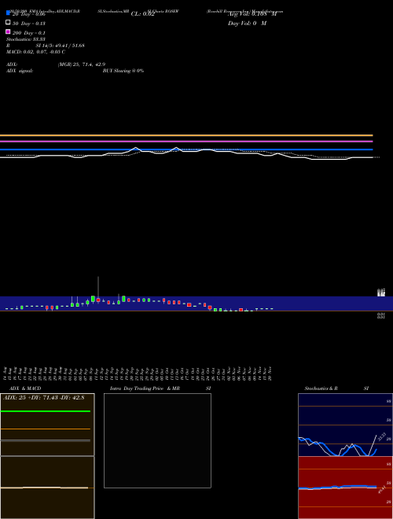This screenshot has width=393, height=519.
Task: Select the '200 Day - 0.1' legend text
Action: (29, 33)
